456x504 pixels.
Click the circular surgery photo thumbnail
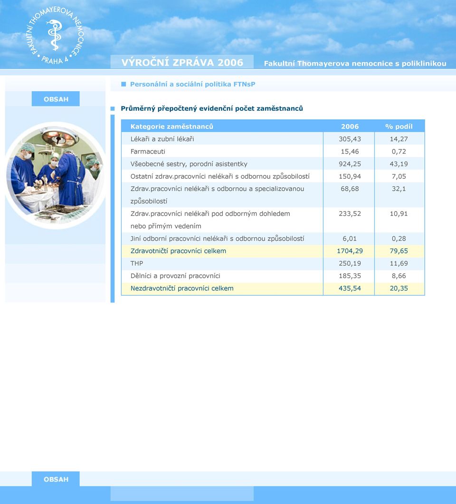coord(55,175)
